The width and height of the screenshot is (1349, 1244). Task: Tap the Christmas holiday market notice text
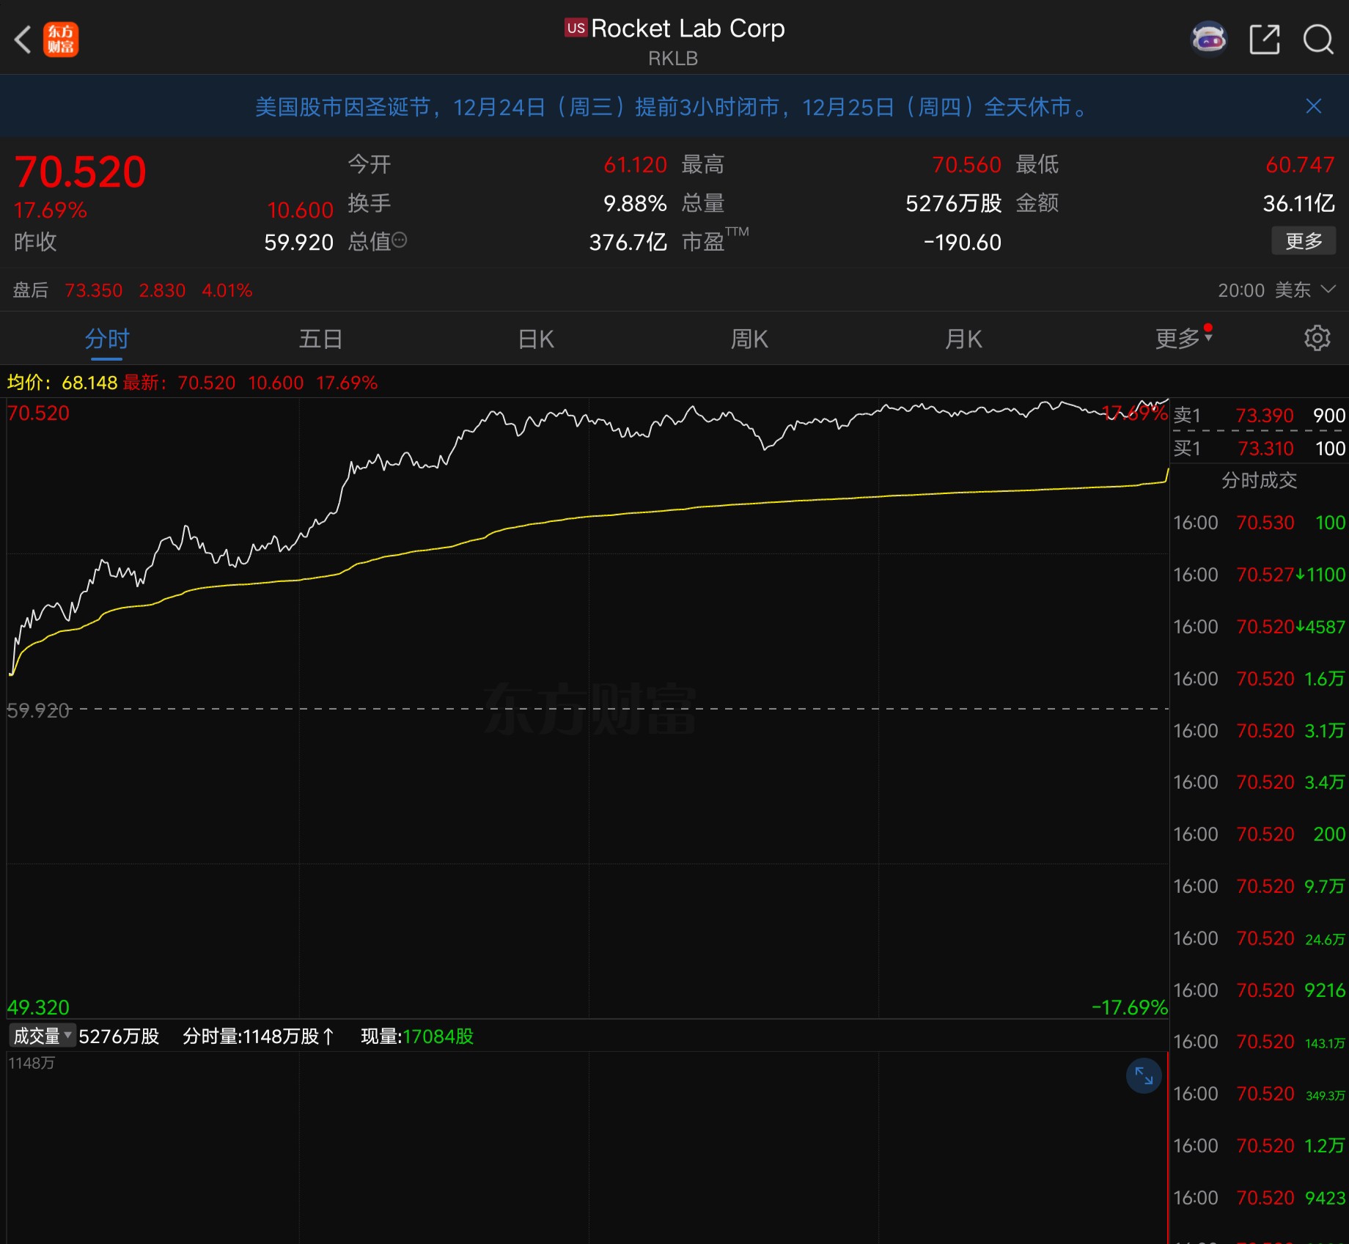tap(672, 107)
